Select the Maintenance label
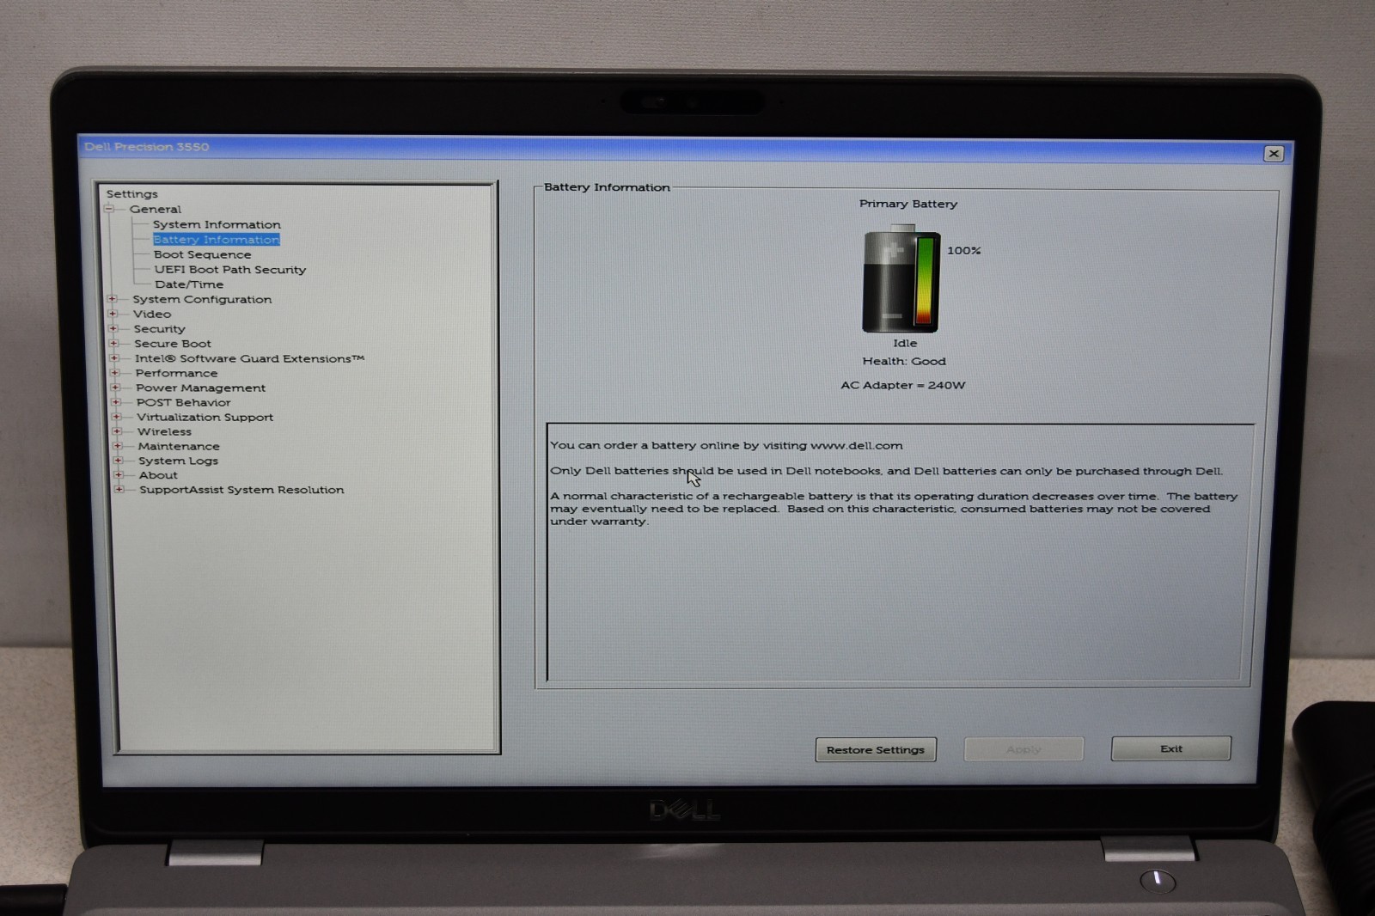The image size is (1375, 916). (x=179, y=446)
